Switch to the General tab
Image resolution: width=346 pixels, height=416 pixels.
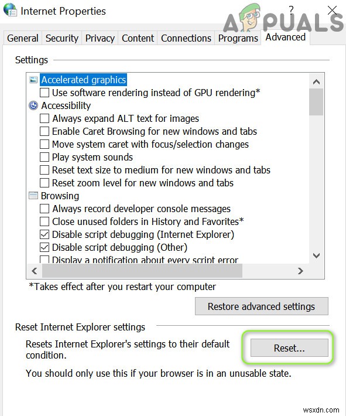pos(23,38)
